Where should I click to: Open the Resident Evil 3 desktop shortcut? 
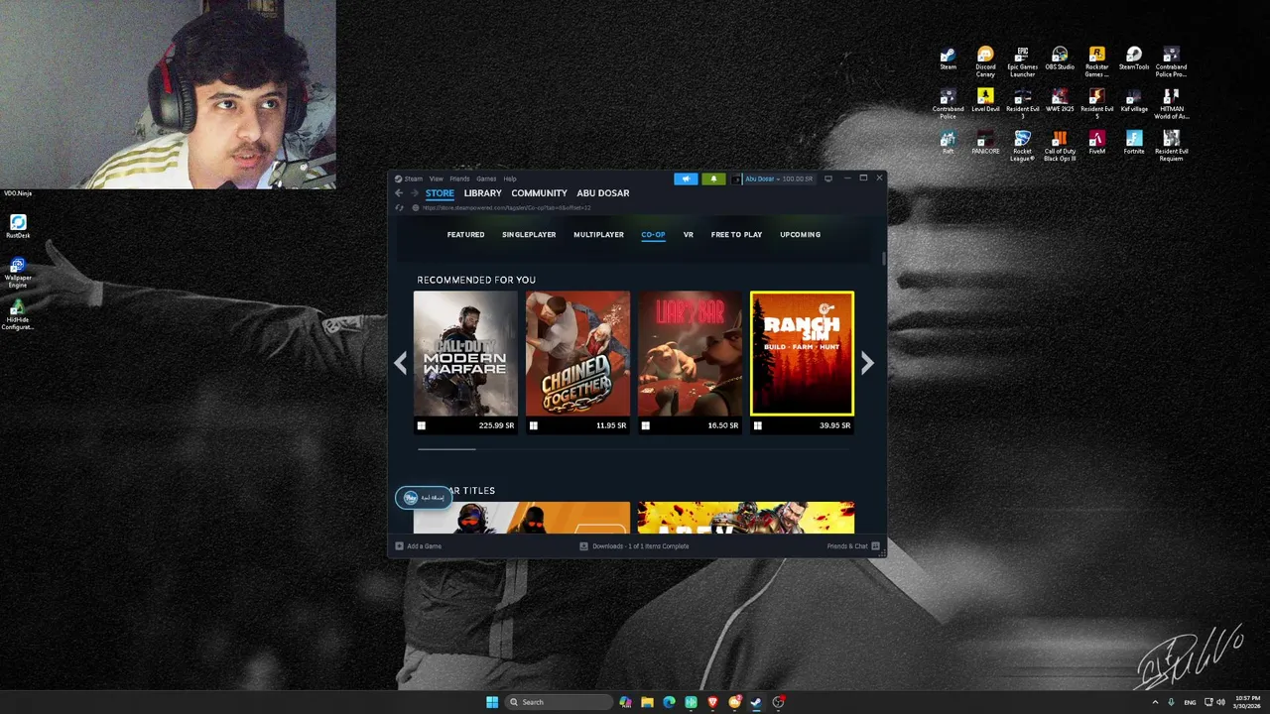[x=1022, y=103]
